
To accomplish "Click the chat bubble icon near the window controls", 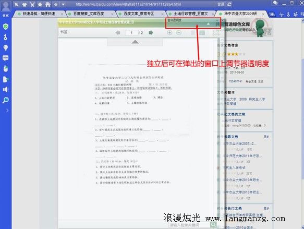I will tap(275, 3).
